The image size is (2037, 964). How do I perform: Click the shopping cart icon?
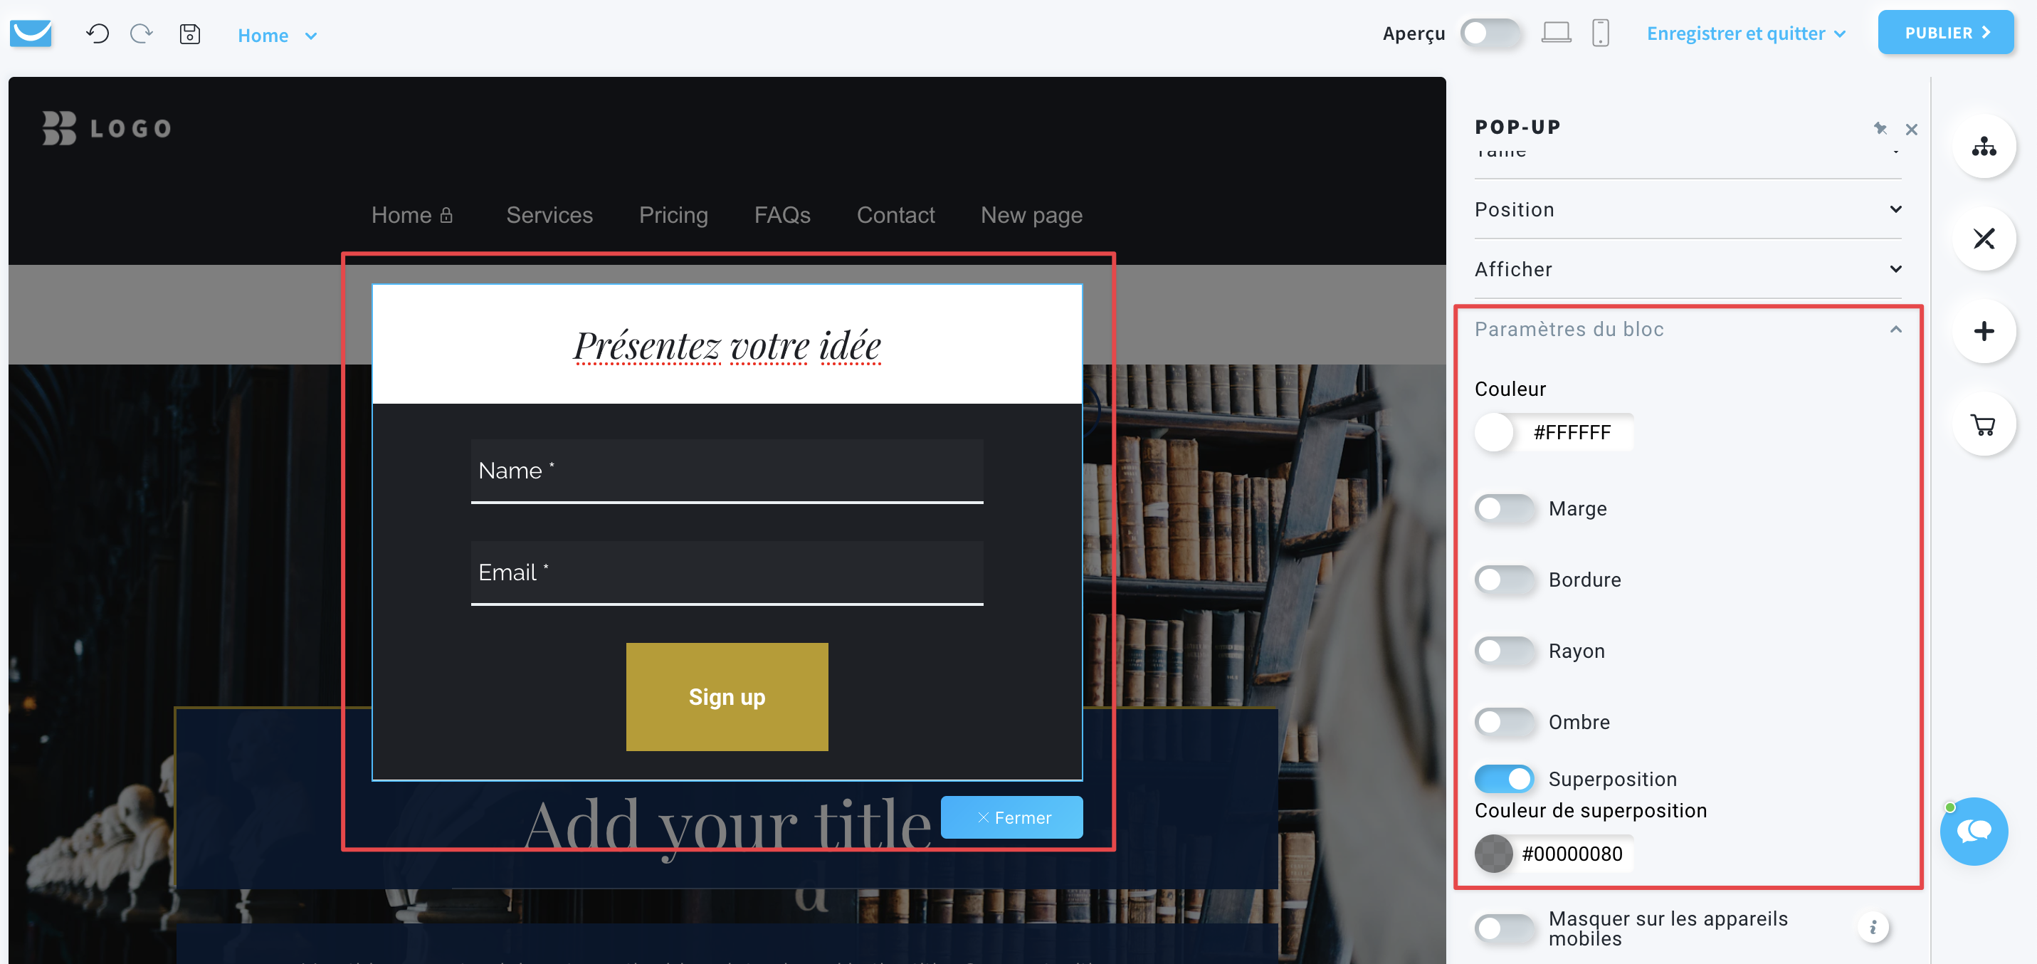[x=1985, y=425]
